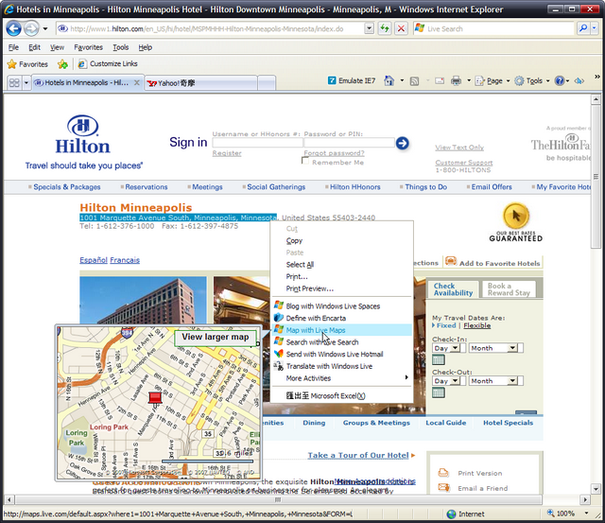Click the Check-Out calendar icon
Screen dimensions: 605x523
pos(439,392)
